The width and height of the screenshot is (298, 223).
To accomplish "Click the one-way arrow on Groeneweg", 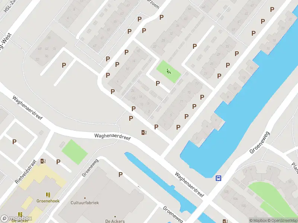I will point(139,187).
